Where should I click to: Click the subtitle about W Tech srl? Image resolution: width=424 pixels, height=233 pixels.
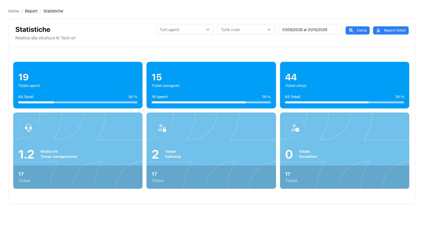45,38
